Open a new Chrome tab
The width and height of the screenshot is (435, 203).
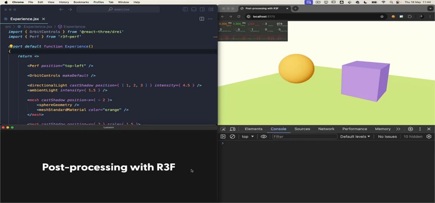[295, 8]
